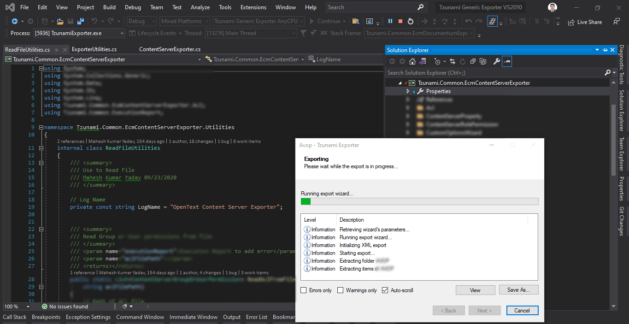Switch to the ExporterUtilities.cs tab
629x324 pixels.
[94, 49]
